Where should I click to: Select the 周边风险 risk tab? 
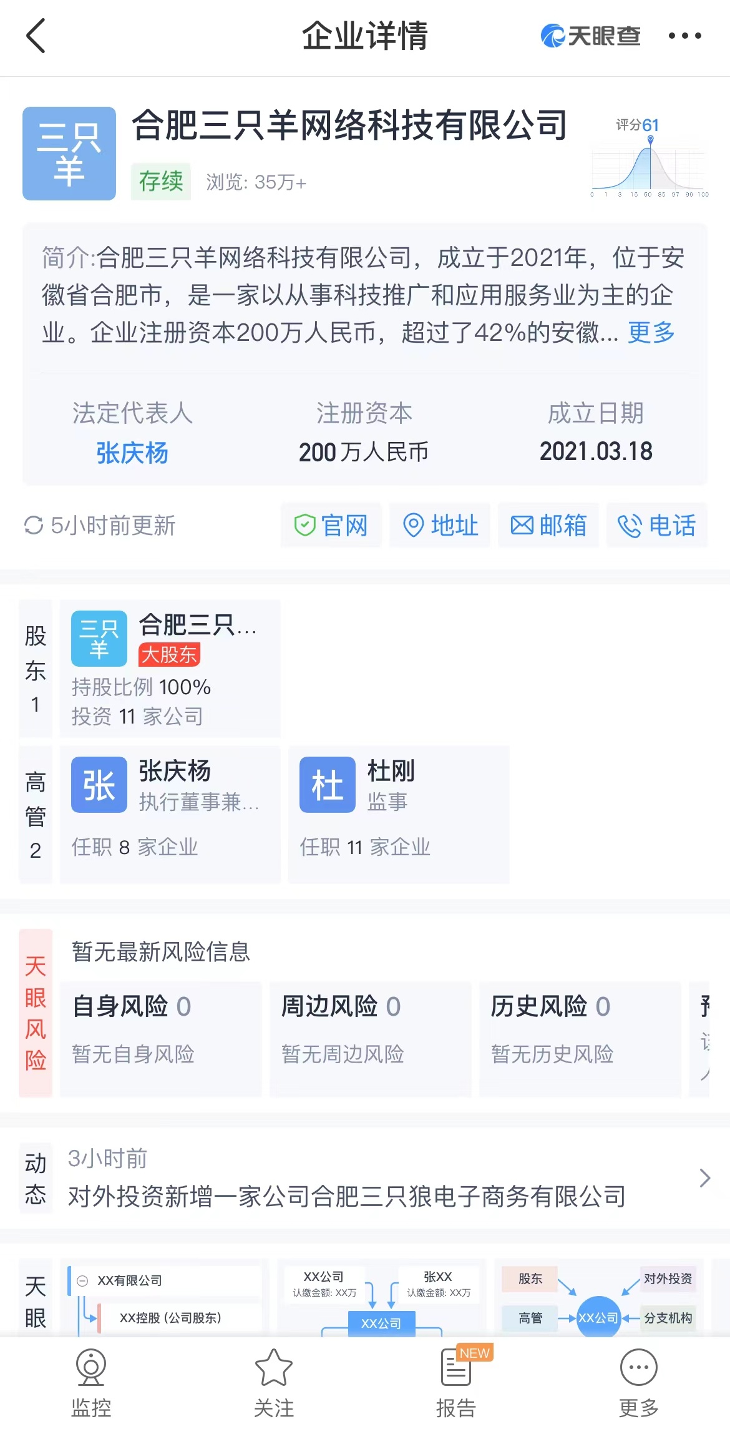(370, 1038)
